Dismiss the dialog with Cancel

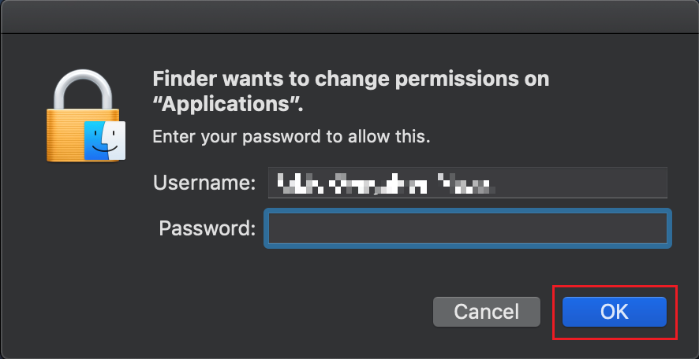point(486,312)
